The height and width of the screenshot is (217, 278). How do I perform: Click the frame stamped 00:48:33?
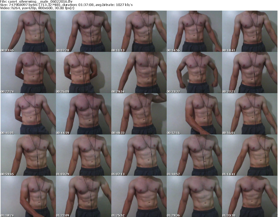[x=139, y=114]
